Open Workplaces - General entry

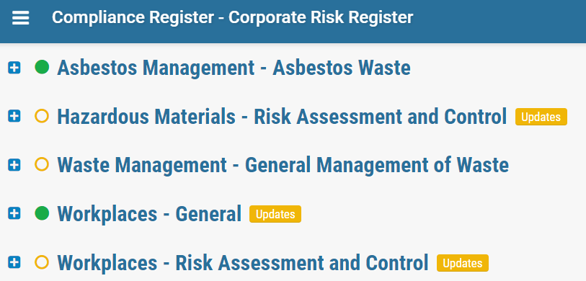pos(149,214)
